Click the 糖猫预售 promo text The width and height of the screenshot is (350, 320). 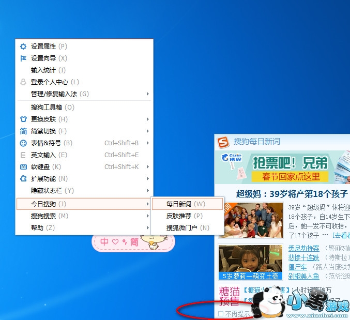pyautogui.click(x=230, y=296)
